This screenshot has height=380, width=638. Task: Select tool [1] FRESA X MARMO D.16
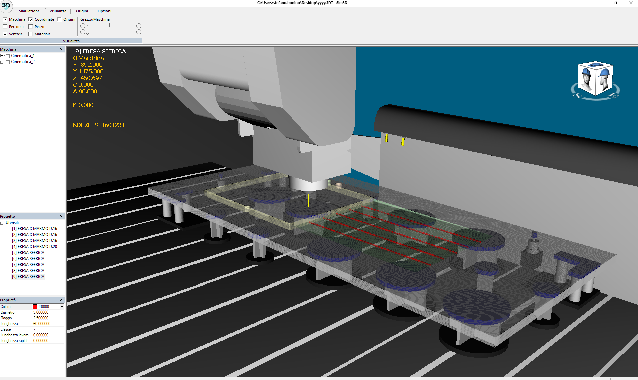point(34,229)
